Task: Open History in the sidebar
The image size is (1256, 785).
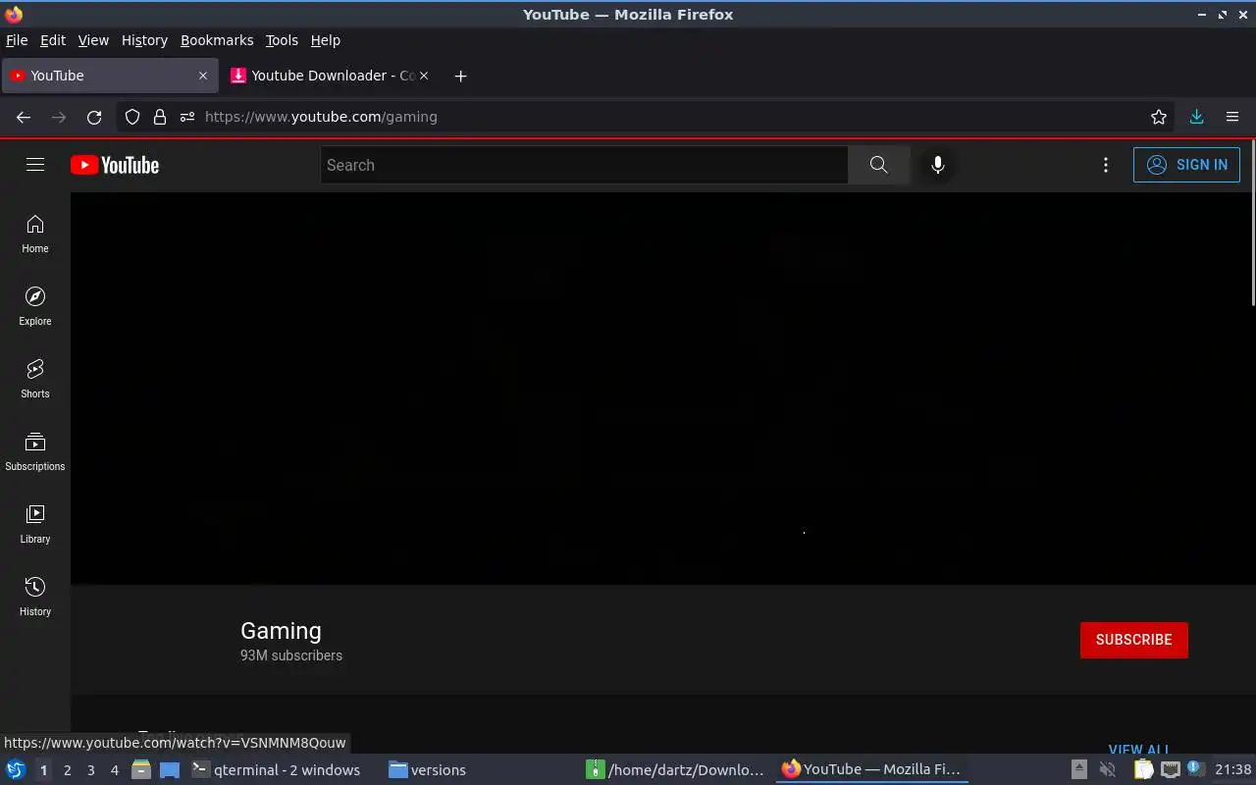Action: tap(35, 598)
